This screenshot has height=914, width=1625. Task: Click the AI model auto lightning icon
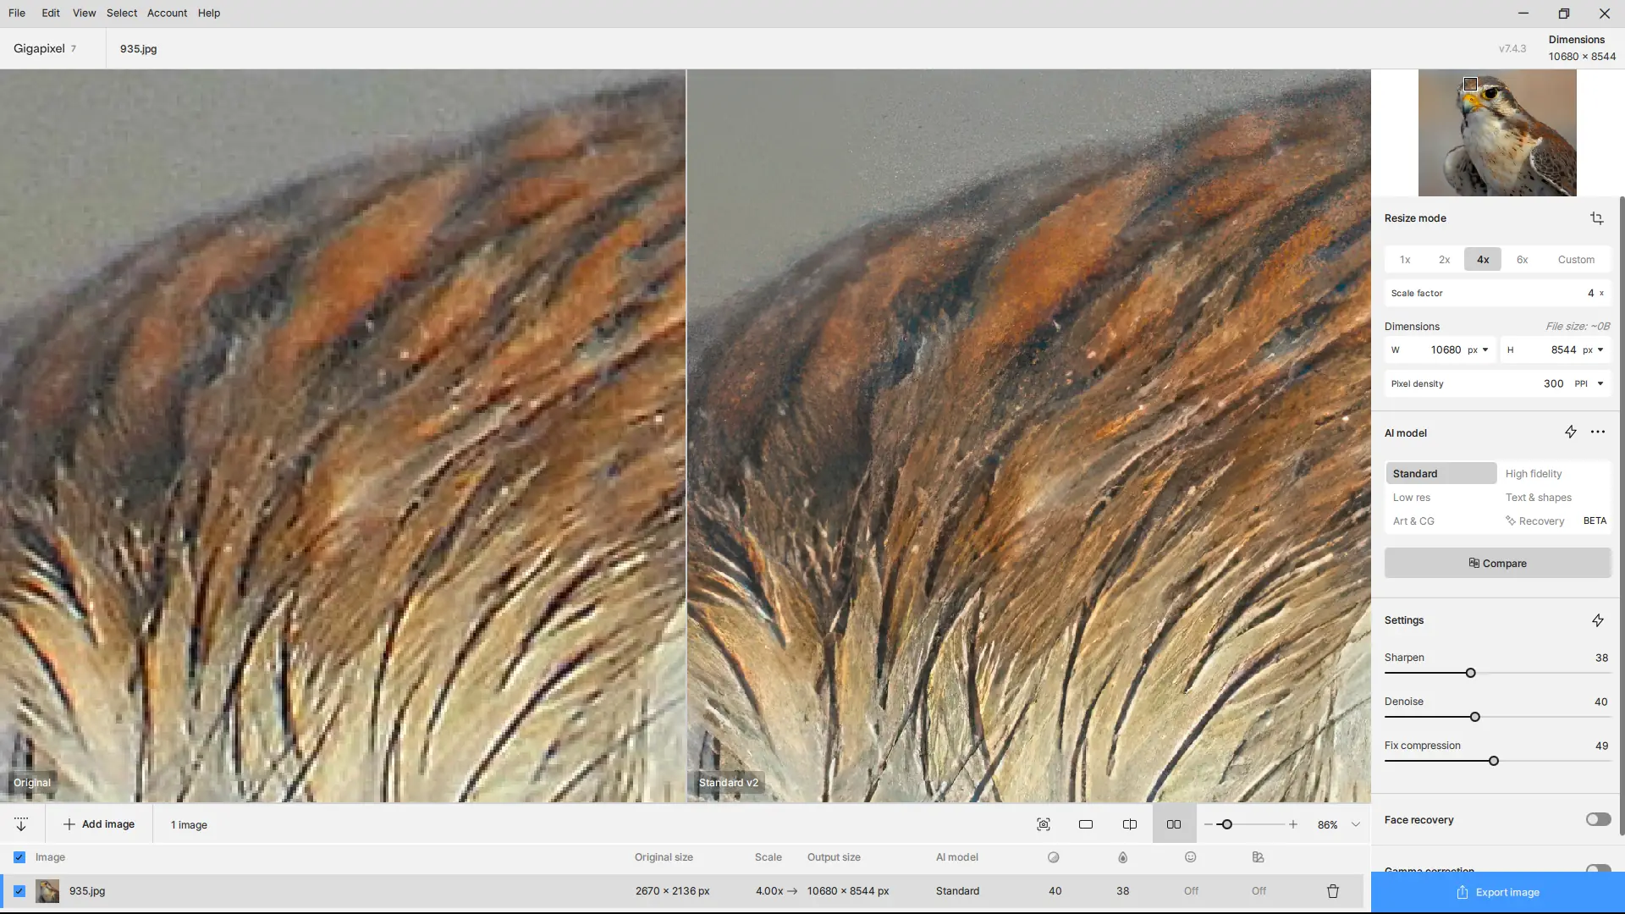[1570, 432]
